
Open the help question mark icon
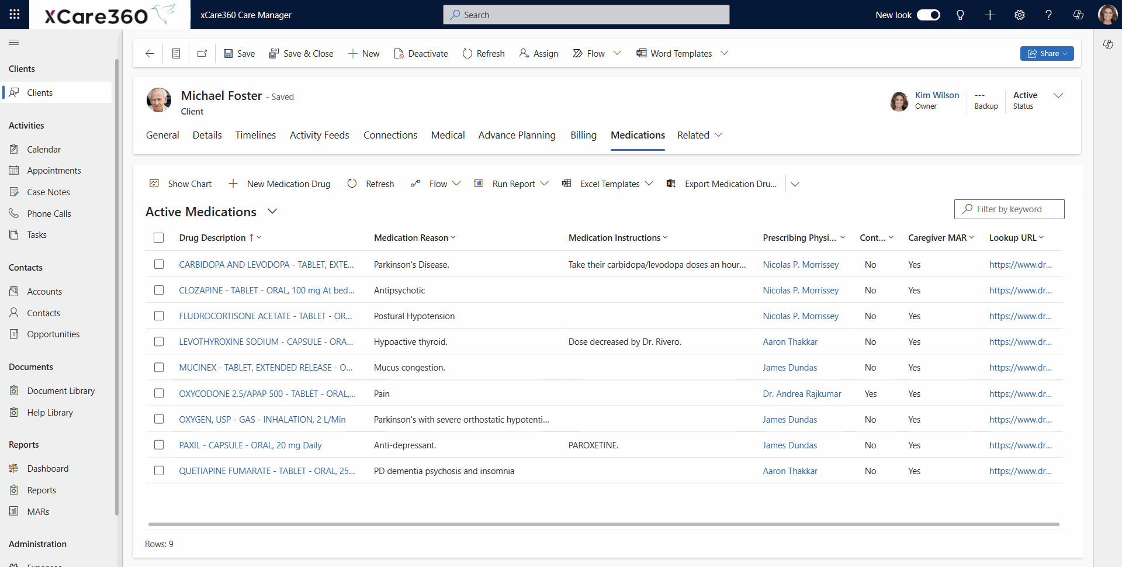tap(1049, 15)
